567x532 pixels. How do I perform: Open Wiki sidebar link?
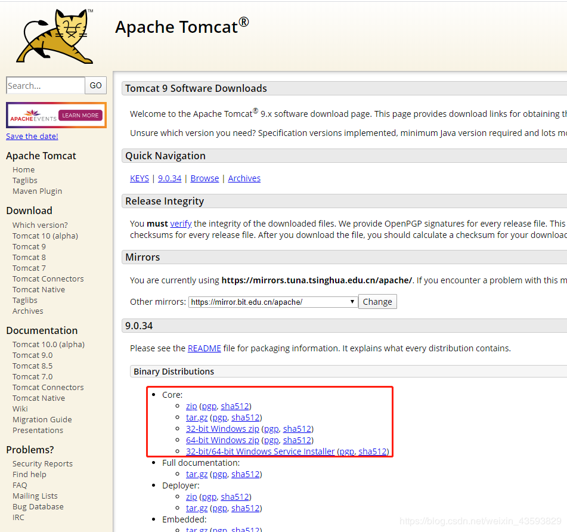pyautogui.click(x=20, y=409)
